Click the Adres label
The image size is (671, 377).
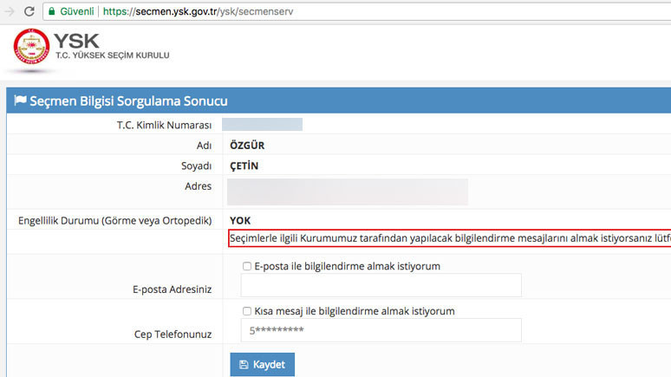[x=199, y=186]
